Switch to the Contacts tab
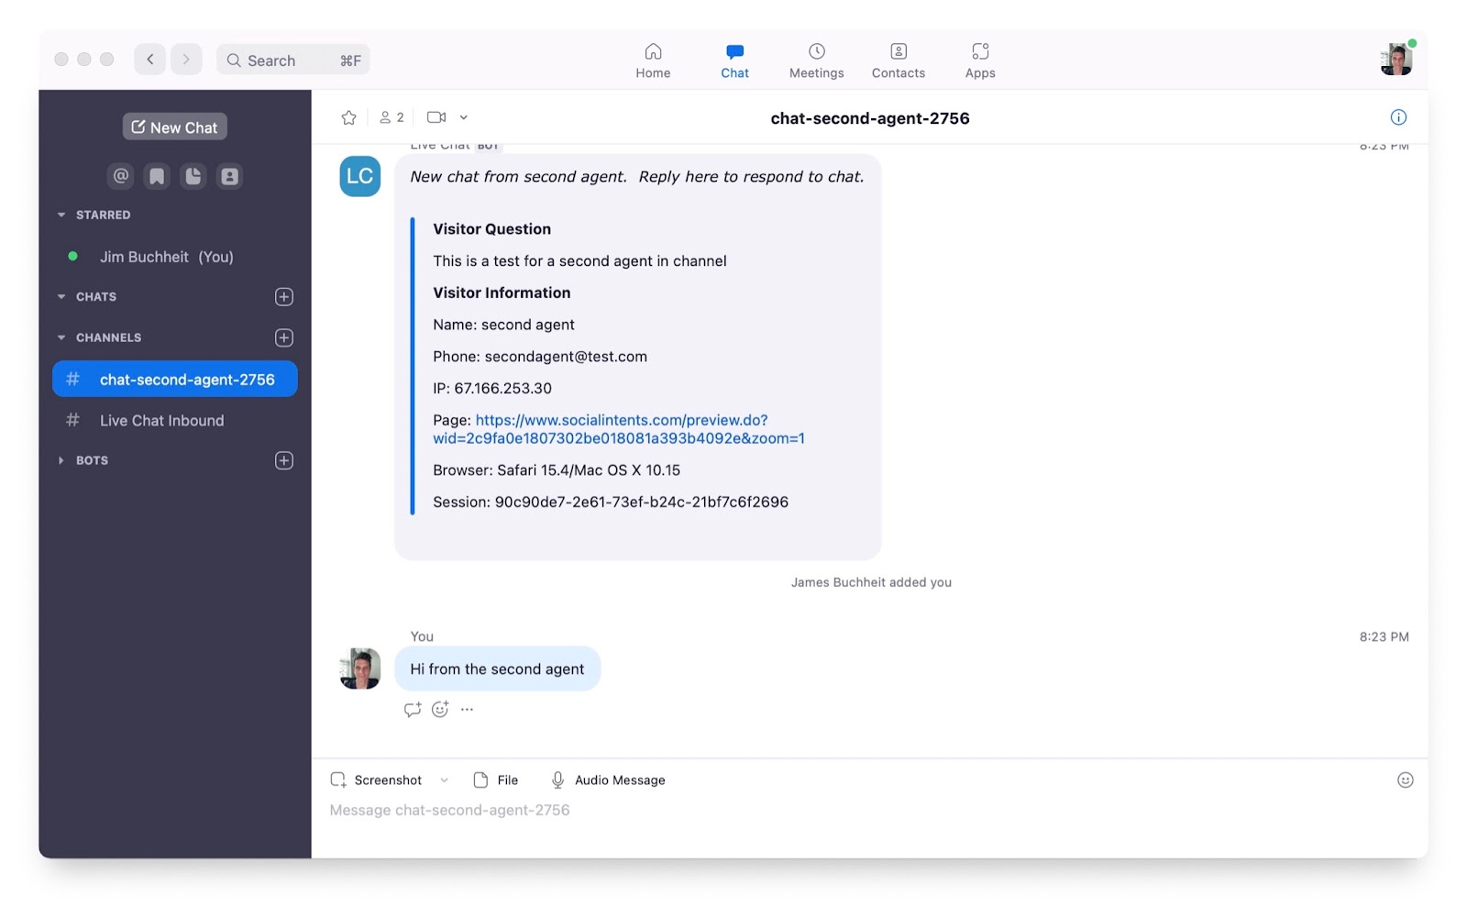The image size is (1467, 906). 899,61
